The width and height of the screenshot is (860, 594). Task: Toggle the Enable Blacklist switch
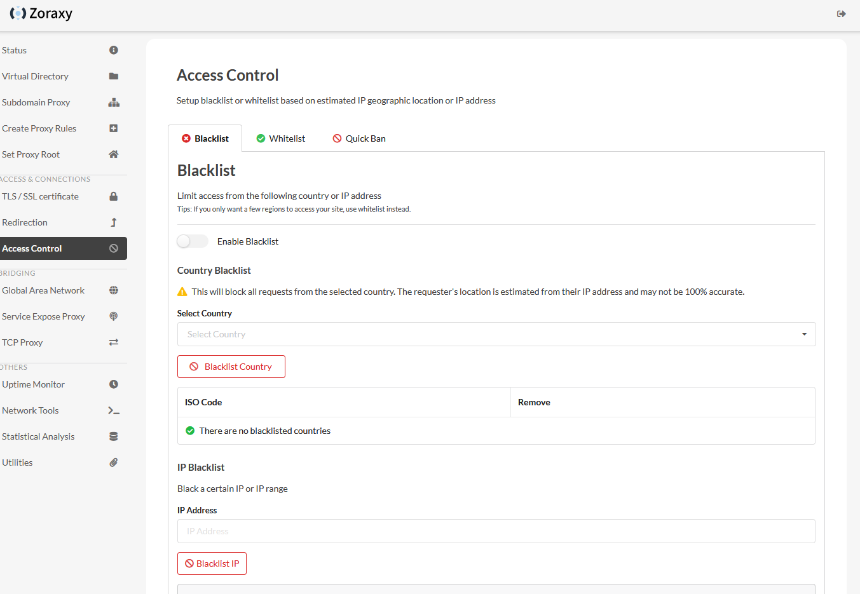(x=193, y=241)
